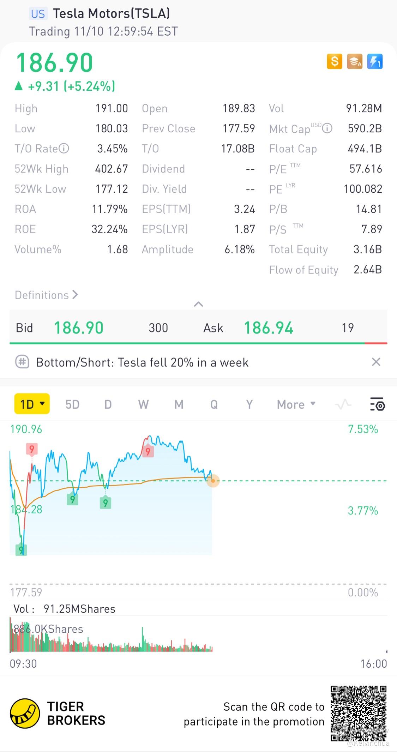The width and height of the screenshot is (397, 752).
Task: Tap the orange current price marker
Action: [x=213, y=481]
